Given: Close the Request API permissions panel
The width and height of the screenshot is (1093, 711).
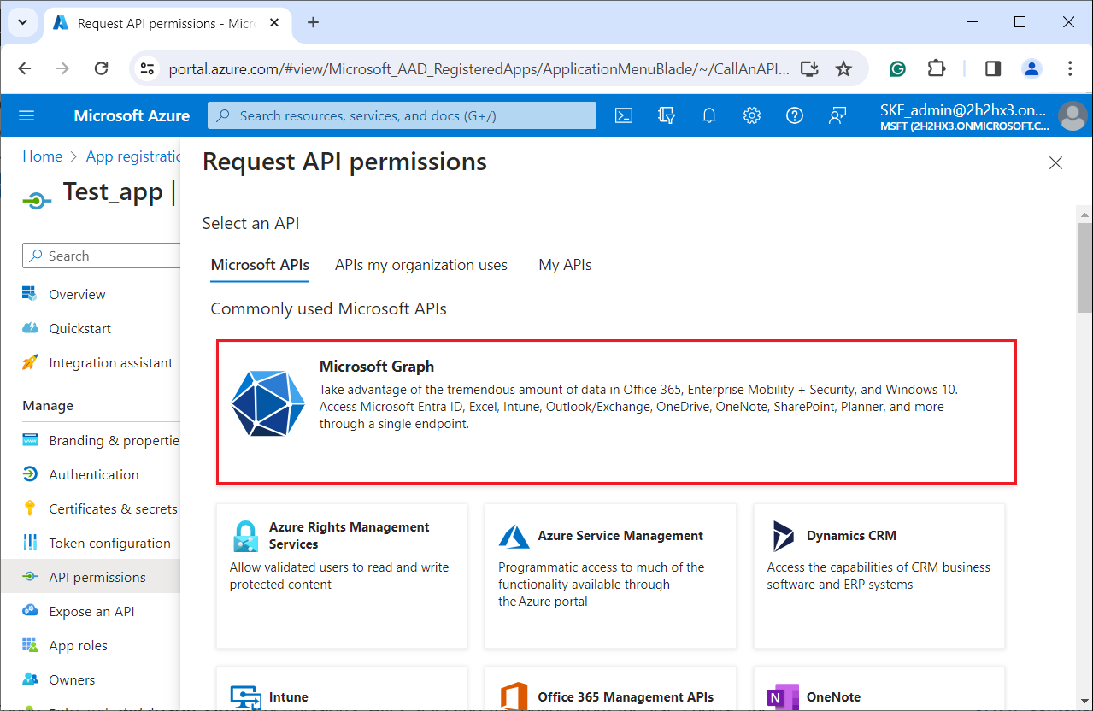Looking at the screenshot, I should pos(1055,162).
